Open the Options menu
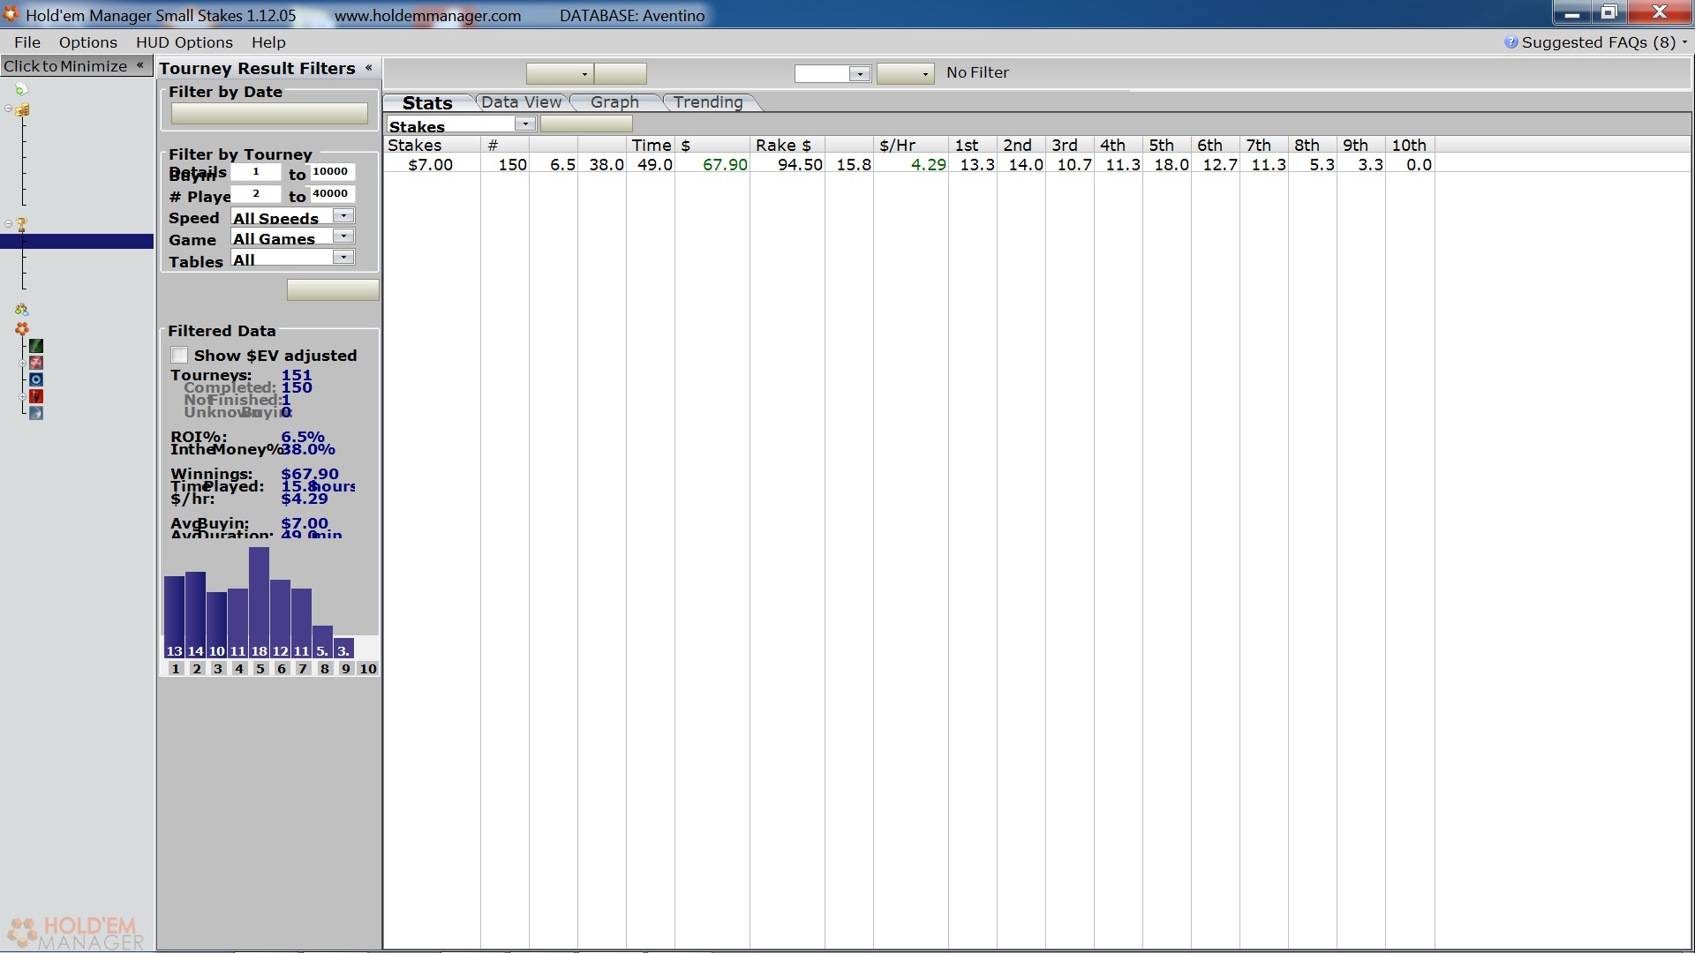 coord(88,42)
